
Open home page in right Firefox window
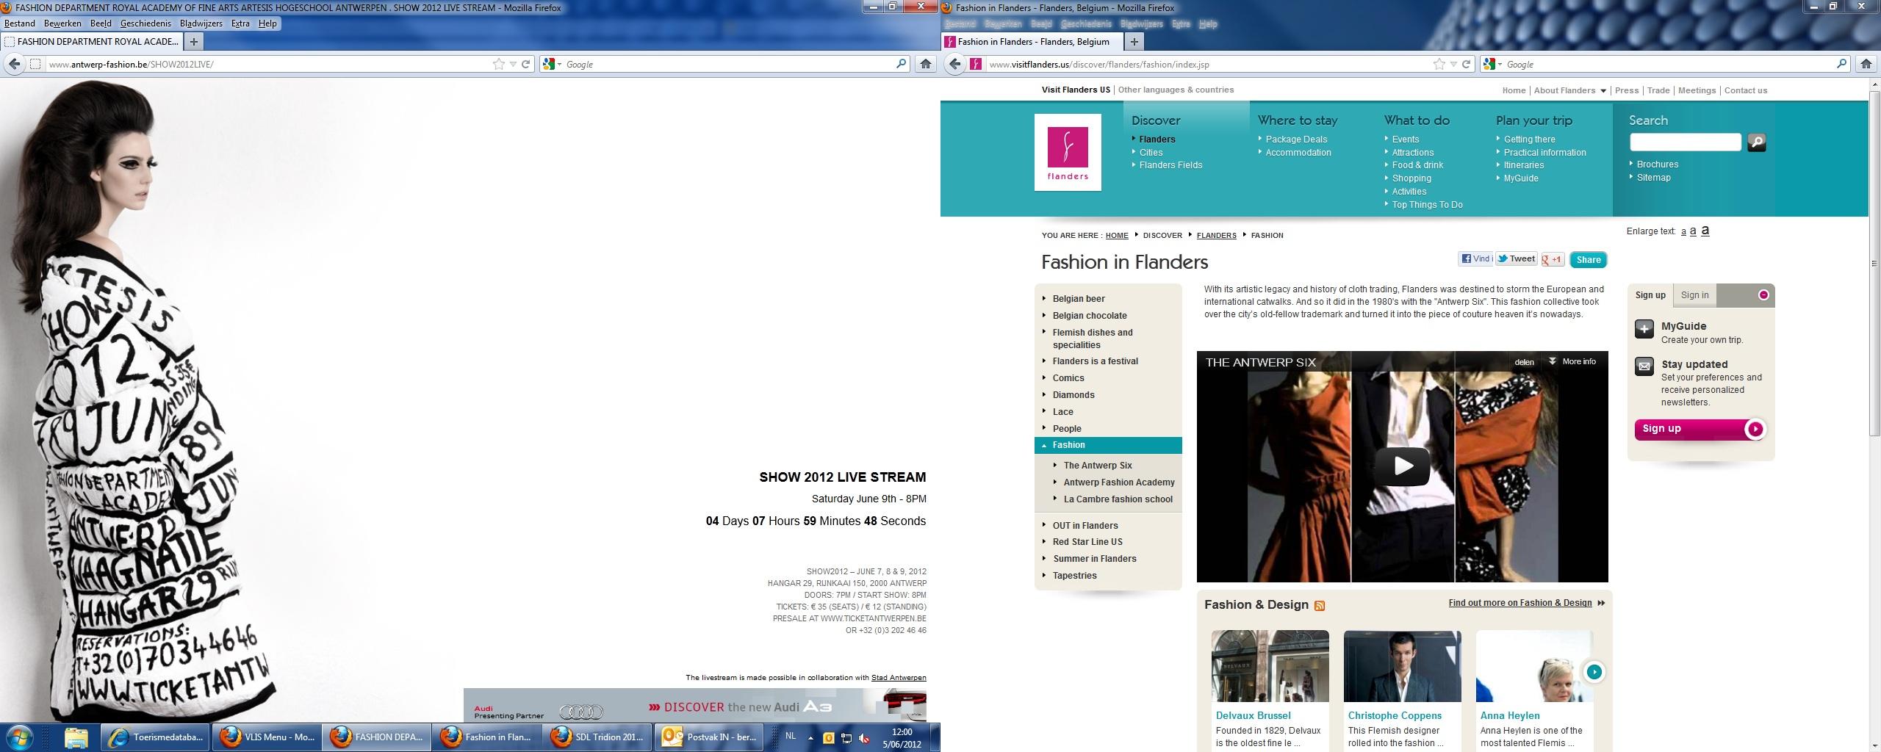tap(1866, 64)
